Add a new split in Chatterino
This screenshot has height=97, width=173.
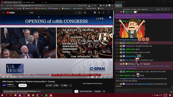point(172,9)
